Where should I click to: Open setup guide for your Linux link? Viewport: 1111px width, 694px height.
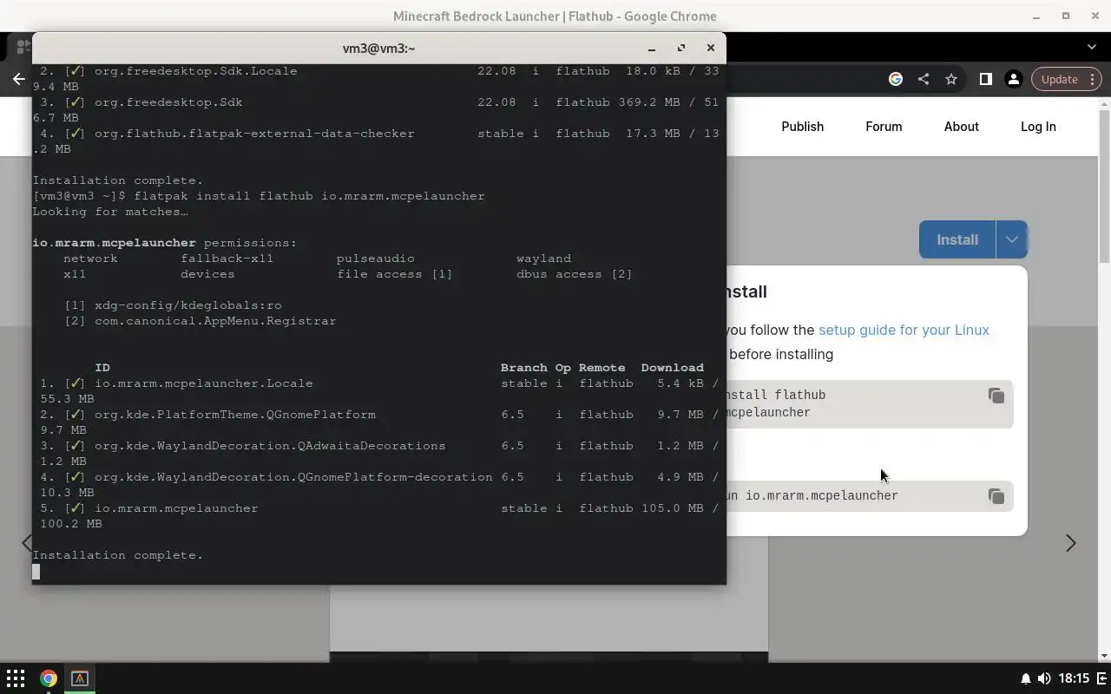pos(904,330)
